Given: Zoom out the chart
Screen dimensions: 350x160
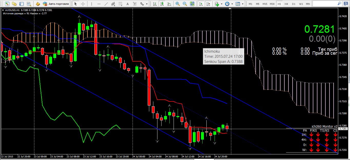Looking at the screenshot, I should 185,4.
